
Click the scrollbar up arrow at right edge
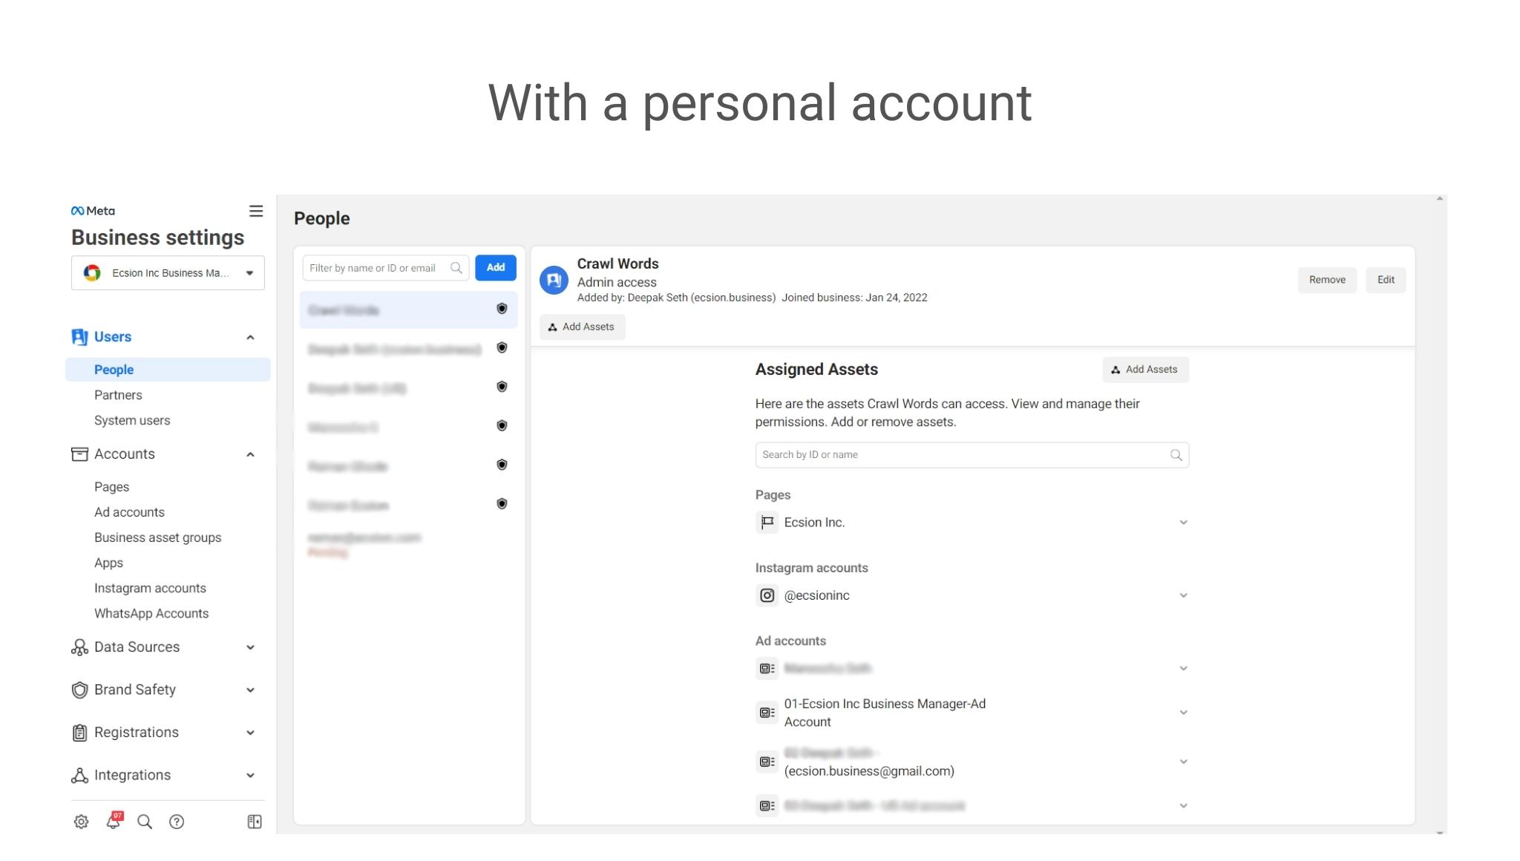(x=1440, y=199)
